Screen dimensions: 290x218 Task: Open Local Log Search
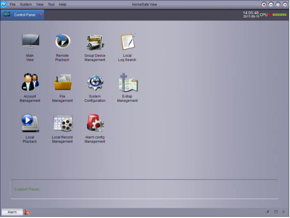pos(127,42)
